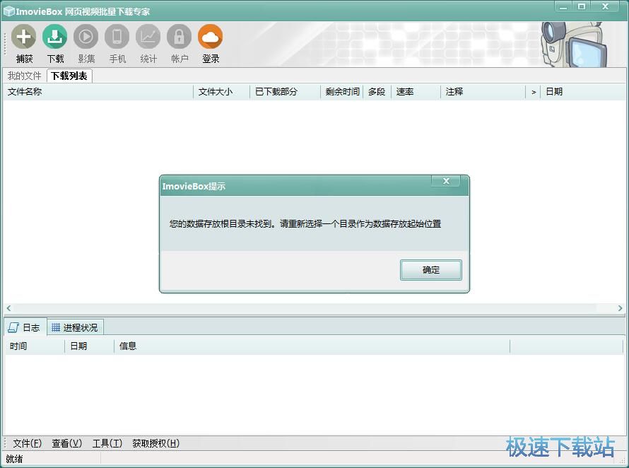
Task: Click the 确定 button in the dialog
Action: [x=430, y=269]
